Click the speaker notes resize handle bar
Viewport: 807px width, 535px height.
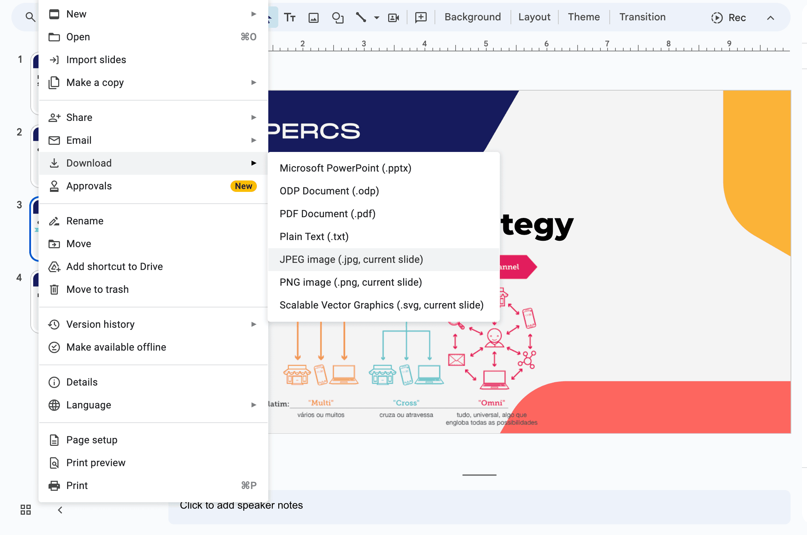pyautogui.click(x=479, y=475)
